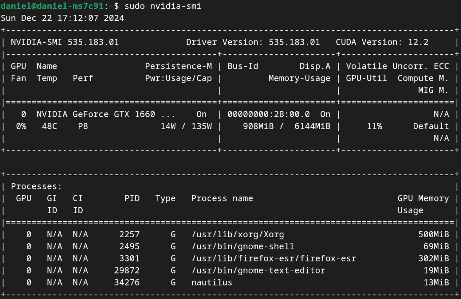Click the bus id '00000000:2B:00.0'
The height and width of the screenshot is (299, 461).
[269, 114]
